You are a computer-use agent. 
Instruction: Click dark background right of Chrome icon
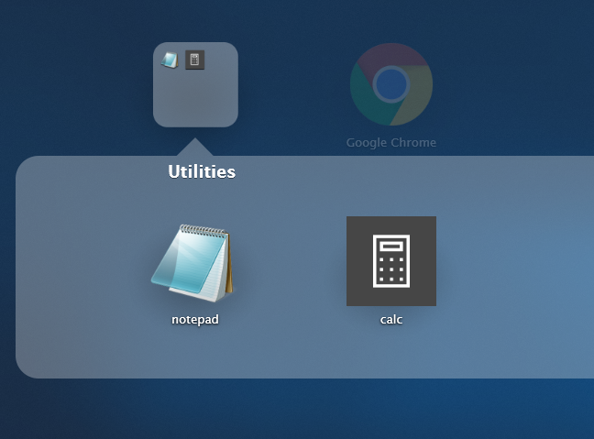tap(513, 82)
